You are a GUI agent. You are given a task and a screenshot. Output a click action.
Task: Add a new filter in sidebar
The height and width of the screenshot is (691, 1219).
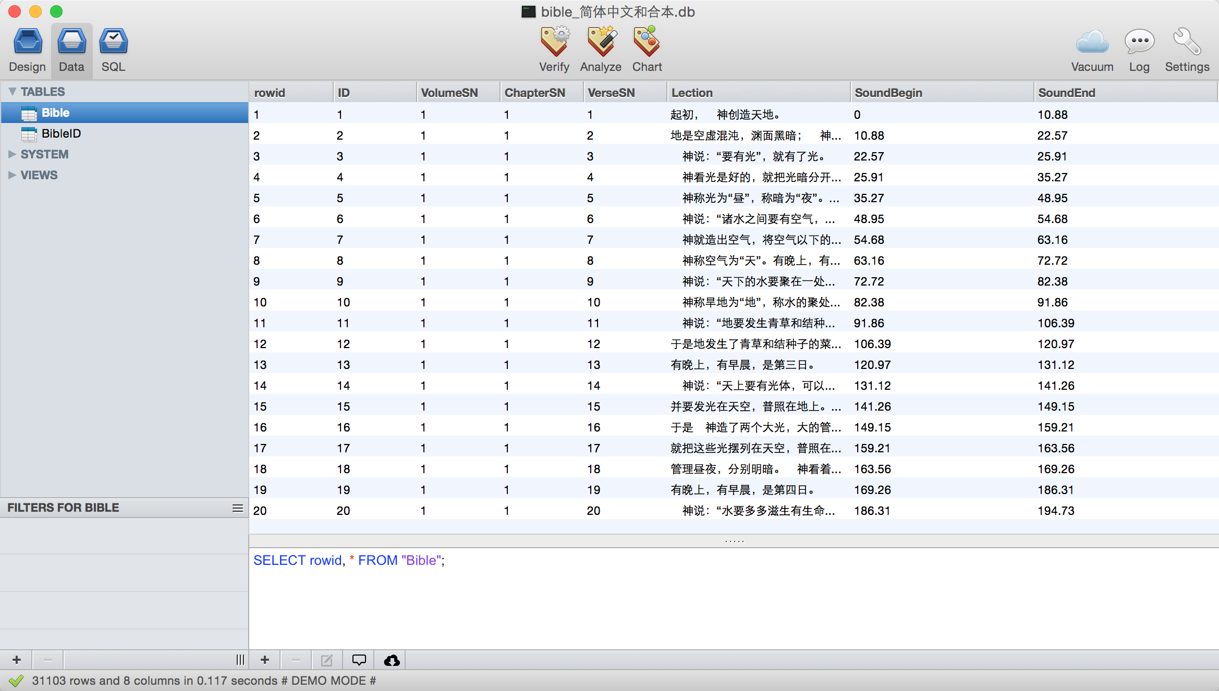click(x=17, y=660)
